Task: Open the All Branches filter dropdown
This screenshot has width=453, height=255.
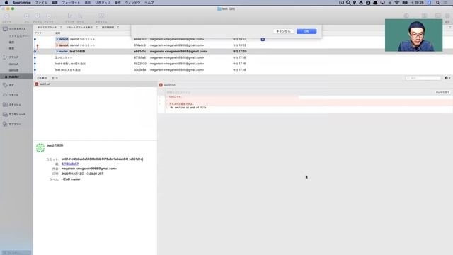Action: [50, 27]
